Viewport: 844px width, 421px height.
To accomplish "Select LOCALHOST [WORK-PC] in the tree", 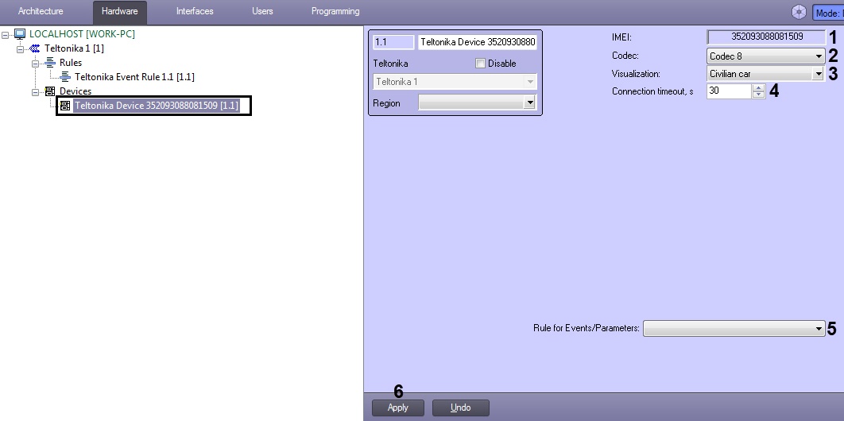I will pos(82,34).
